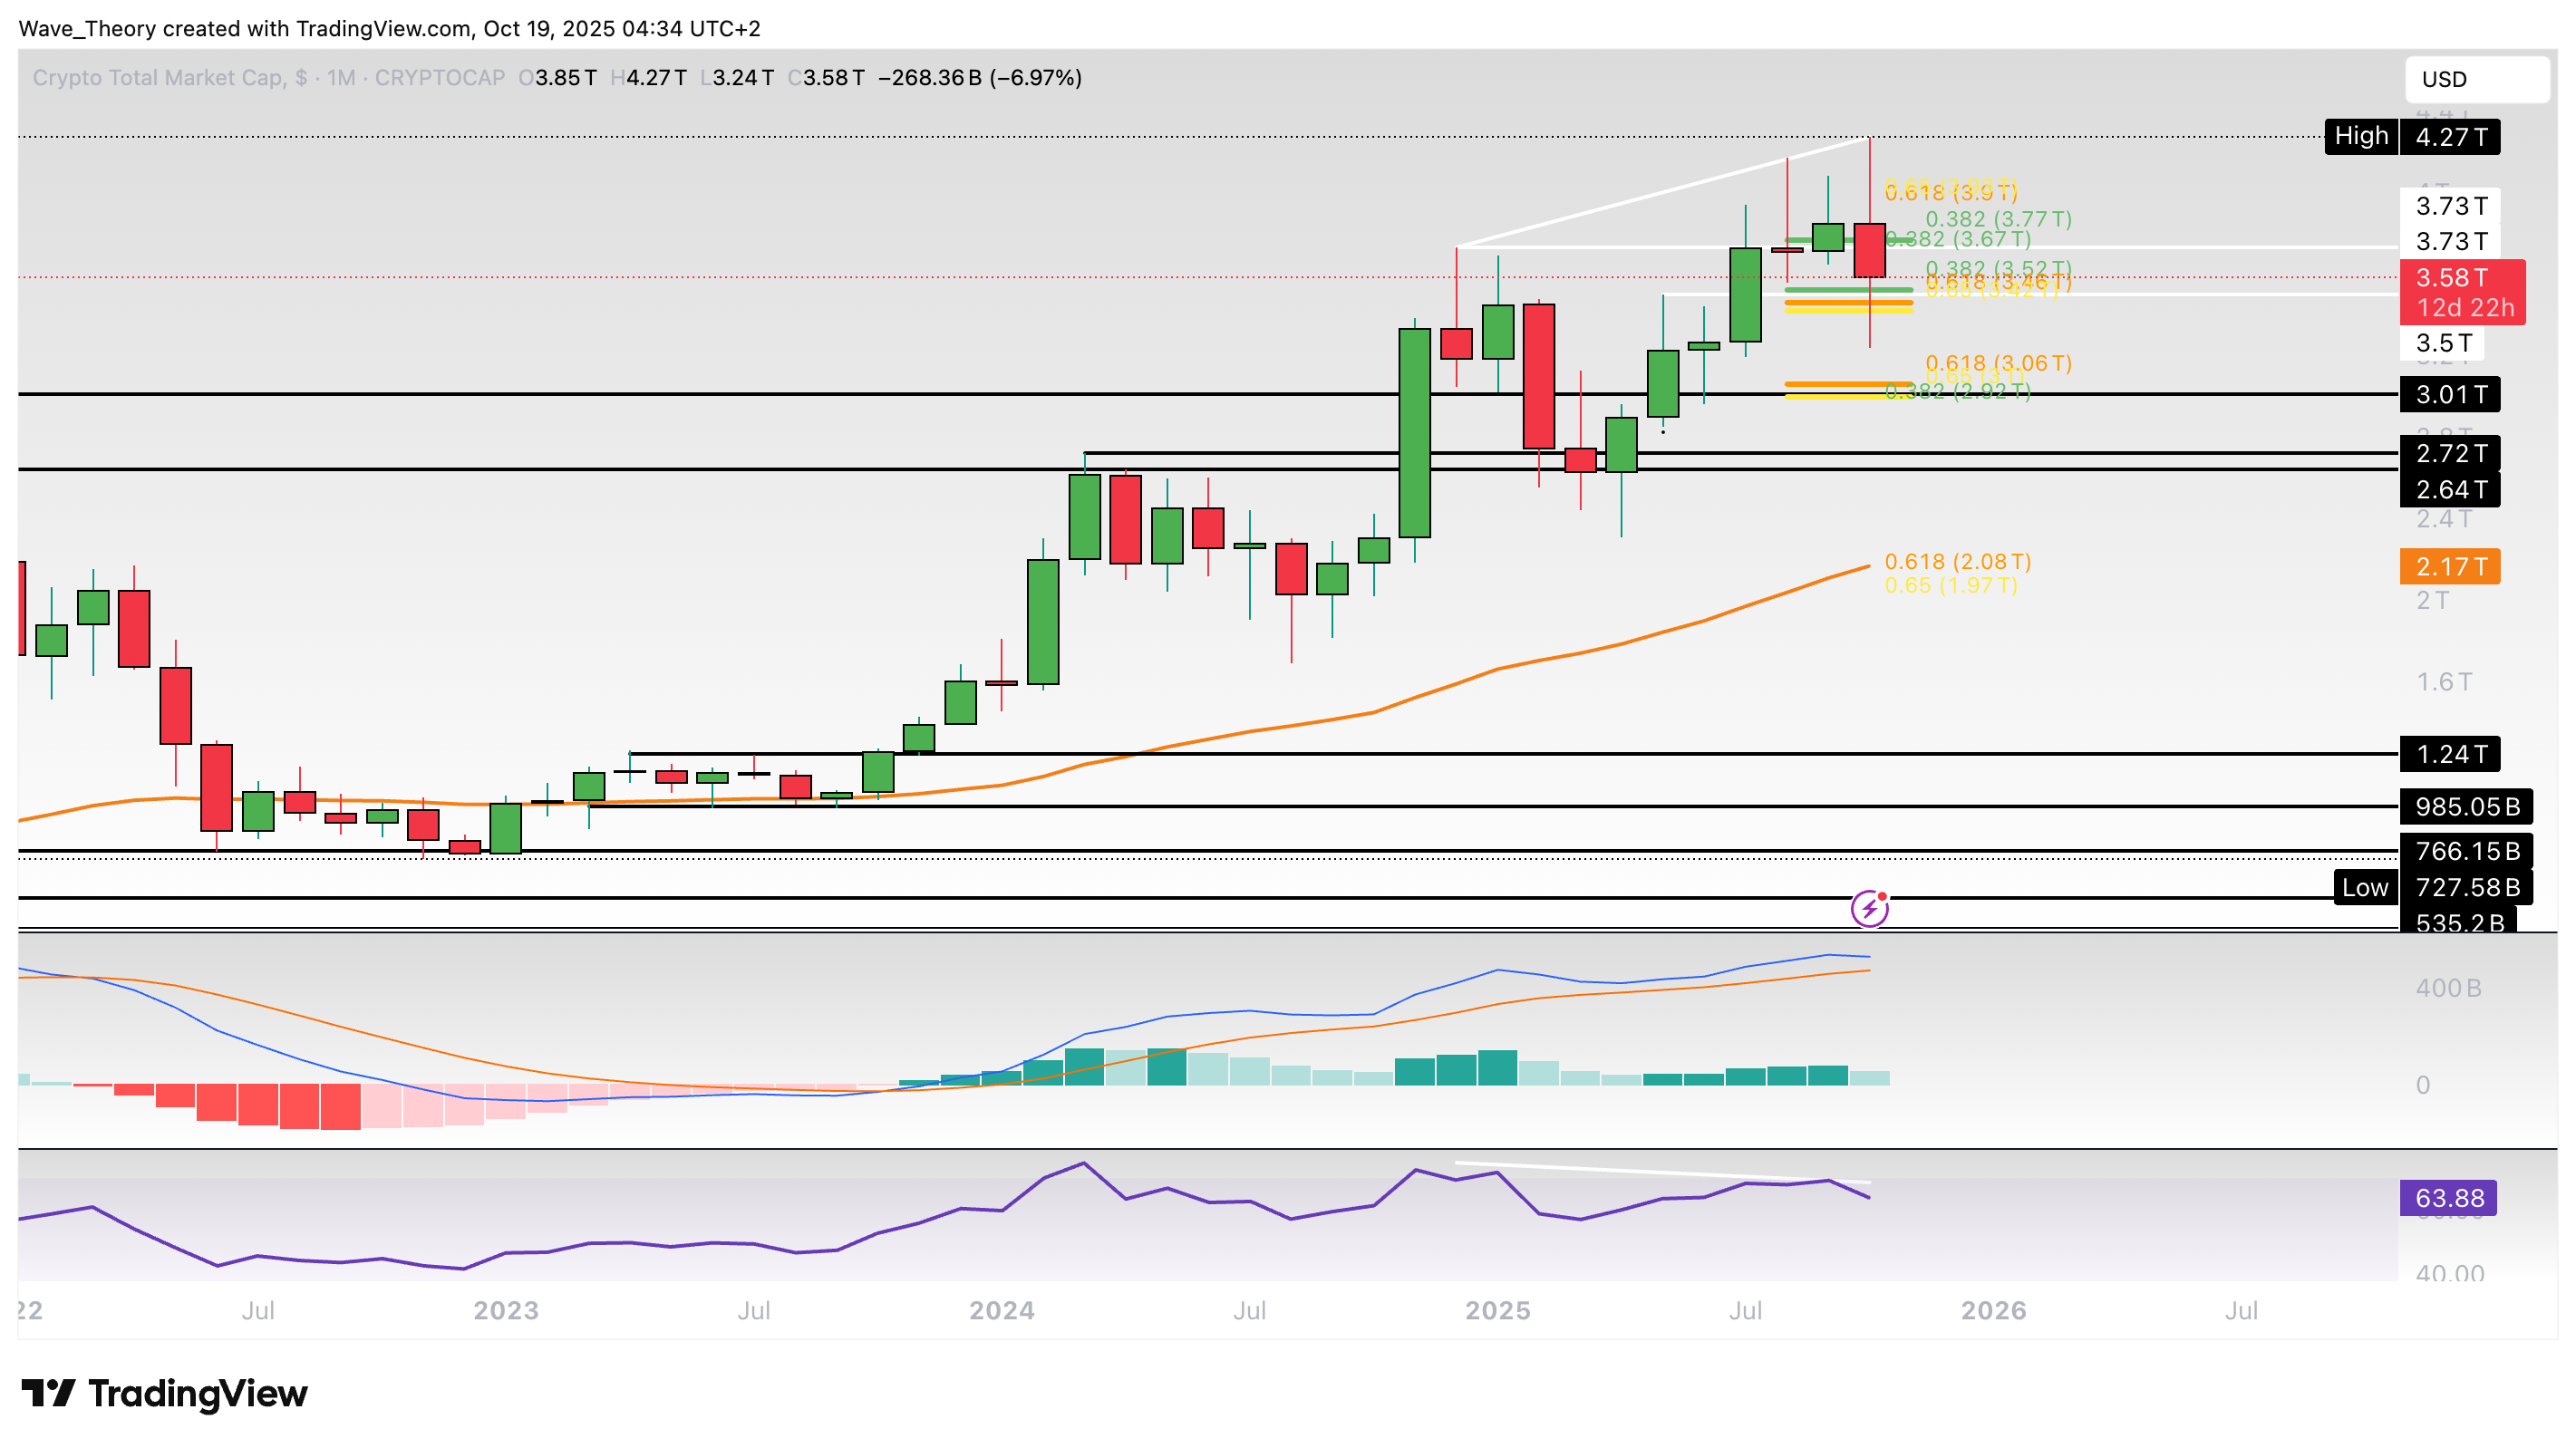
Task: Click the 2.72 T resistance line label
Action: (x=2449, y=453)
